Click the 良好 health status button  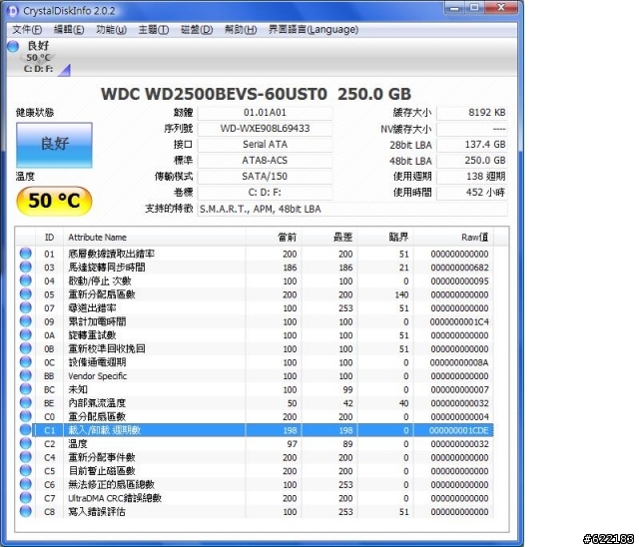[x=54, y=145]
